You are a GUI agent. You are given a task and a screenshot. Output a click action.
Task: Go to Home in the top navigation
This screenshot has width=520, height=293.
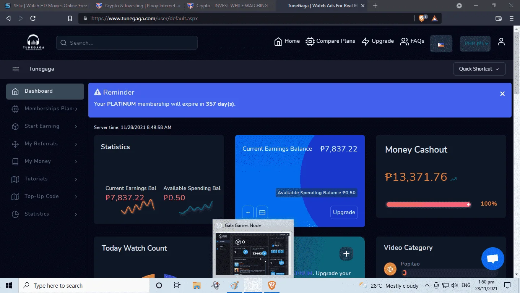coord(287,41)
